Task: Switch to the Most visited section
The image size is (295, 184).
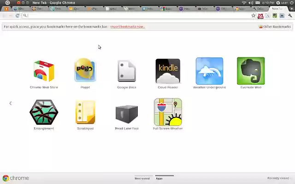Action: point(142,178)
